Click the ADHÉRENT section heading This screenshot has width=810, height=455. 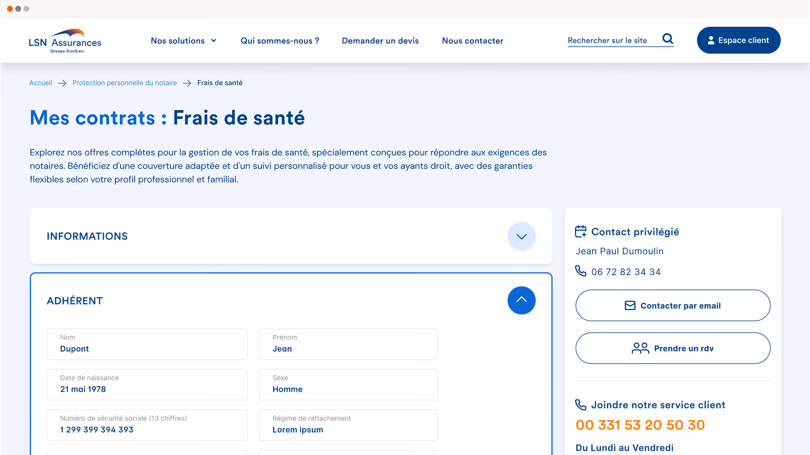(74, 300)
